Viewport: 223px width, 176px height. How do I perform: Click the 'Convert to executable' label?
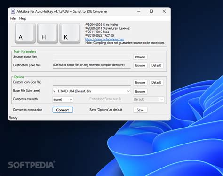[x=27, y=110]
